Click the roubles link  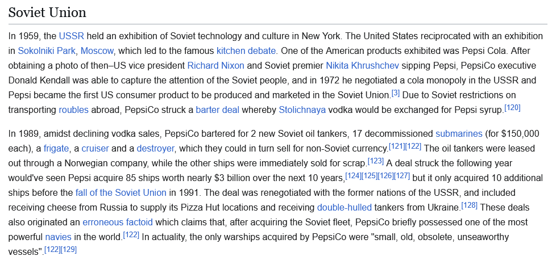point(74,110)
